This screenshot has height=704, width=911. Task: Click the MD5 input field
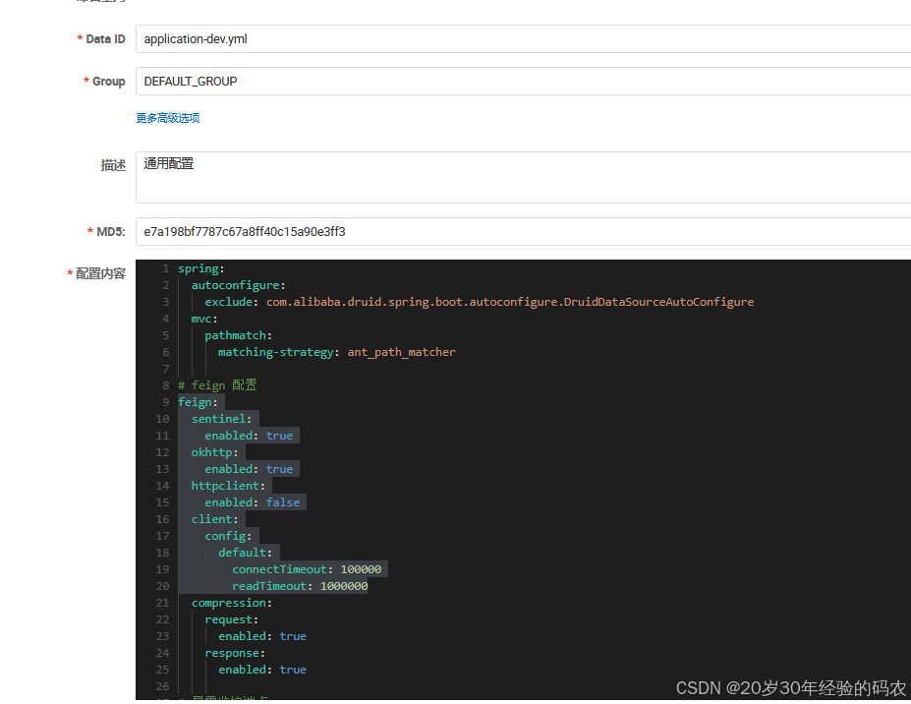523,232
